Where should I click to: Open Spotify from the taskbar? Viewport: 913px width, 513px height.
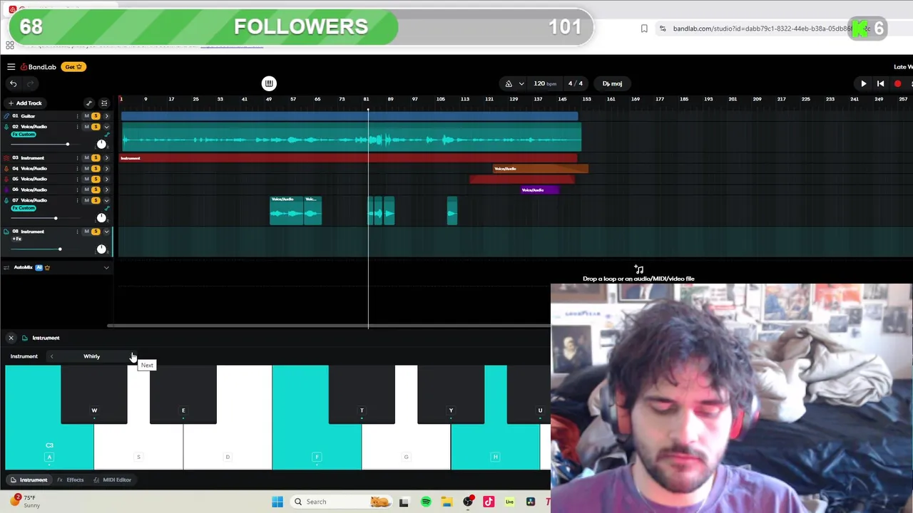[x=426, y=502]
